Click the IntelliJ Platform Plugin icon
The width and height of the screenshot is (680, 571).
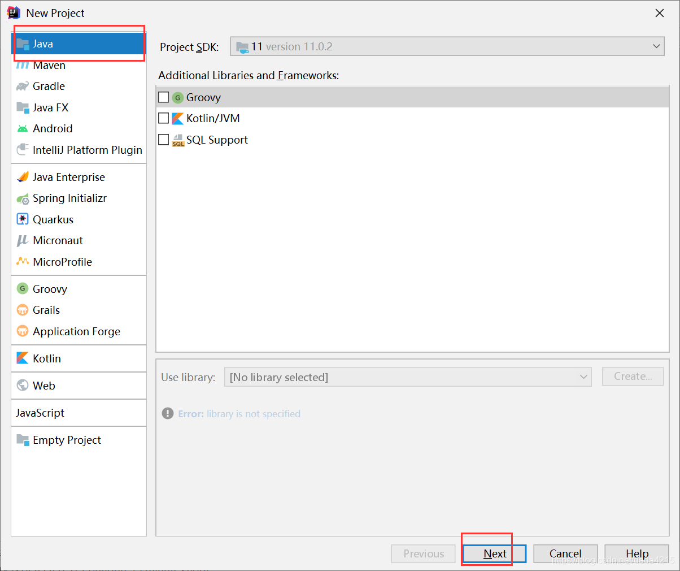pyautogui.click(x=23, y=150)
